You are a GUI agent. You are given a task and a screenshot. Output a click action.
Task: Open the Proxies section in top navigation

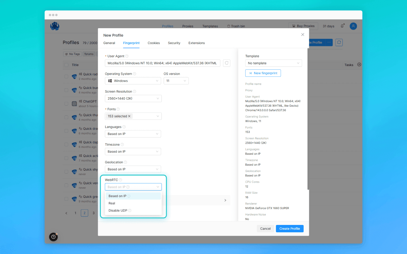pyautogui.click(x=187, y=26)
